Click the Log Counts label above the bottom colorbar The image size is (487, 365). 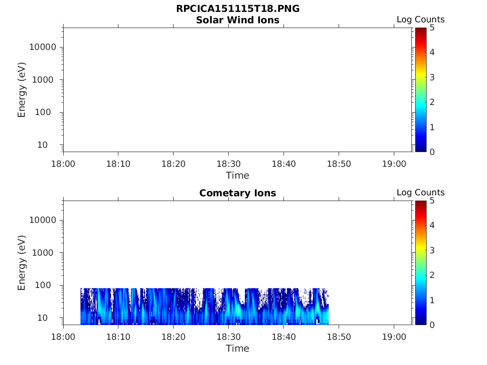[420, 192]
